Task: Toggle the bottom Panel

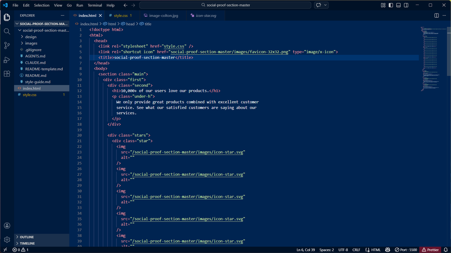Action: click(399, 5)
